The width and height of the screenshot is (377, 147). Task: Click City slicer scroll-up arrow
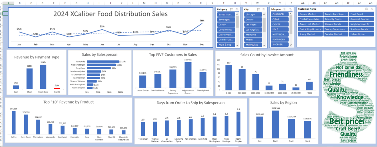click(x=264, y=14)
